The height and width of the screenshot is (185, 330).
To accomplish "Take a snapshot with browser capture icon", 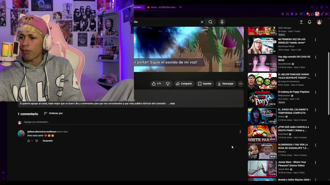I will click(x=287, y=14).
